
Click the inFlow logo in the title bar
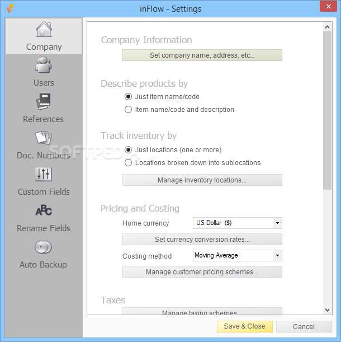tap(10, 8)
